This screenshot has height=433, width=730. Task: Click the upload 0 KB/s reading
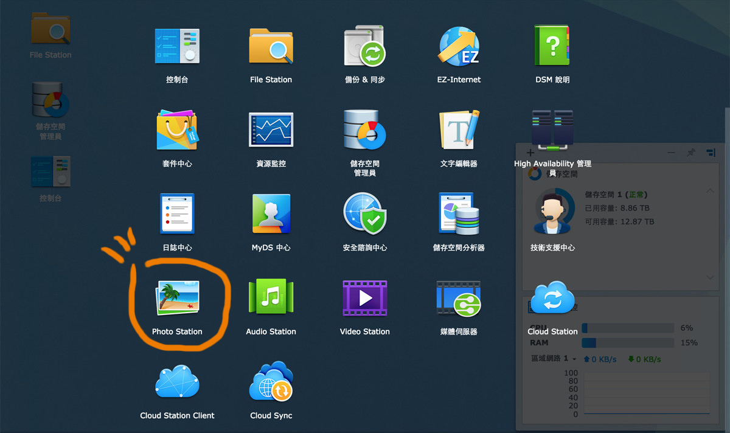tap(600, 359)
